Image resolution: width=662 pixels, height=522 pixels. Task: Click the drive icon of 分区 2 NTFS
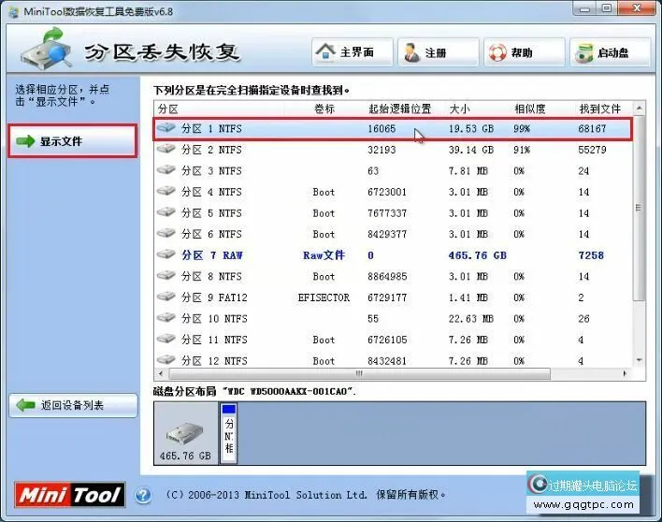[x=165, y=149]
